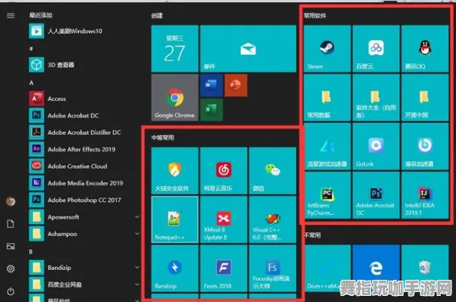The image size is (456, 302).
Task: Launch Visual C++ 6.0 tile
Action: point(272,219)
